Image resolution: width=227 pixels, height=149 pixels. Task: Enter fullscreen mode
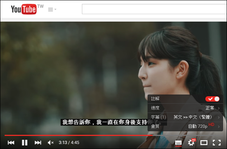click(217, 143)
